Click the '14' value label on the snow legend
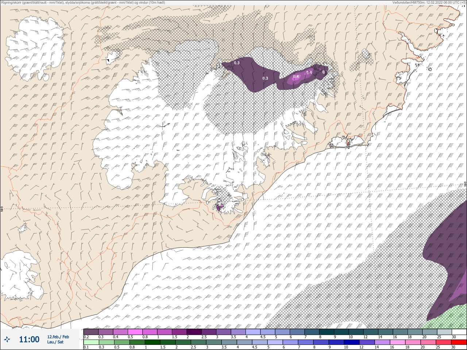Viewport: 467px width, 350px height. (x=380, y=337)
